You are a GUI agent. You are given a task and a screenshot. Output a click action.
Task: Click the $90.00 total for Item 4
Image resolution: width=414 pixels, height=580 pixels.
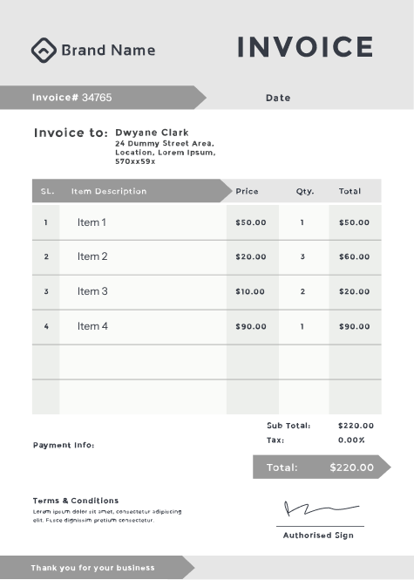point(355,326)
